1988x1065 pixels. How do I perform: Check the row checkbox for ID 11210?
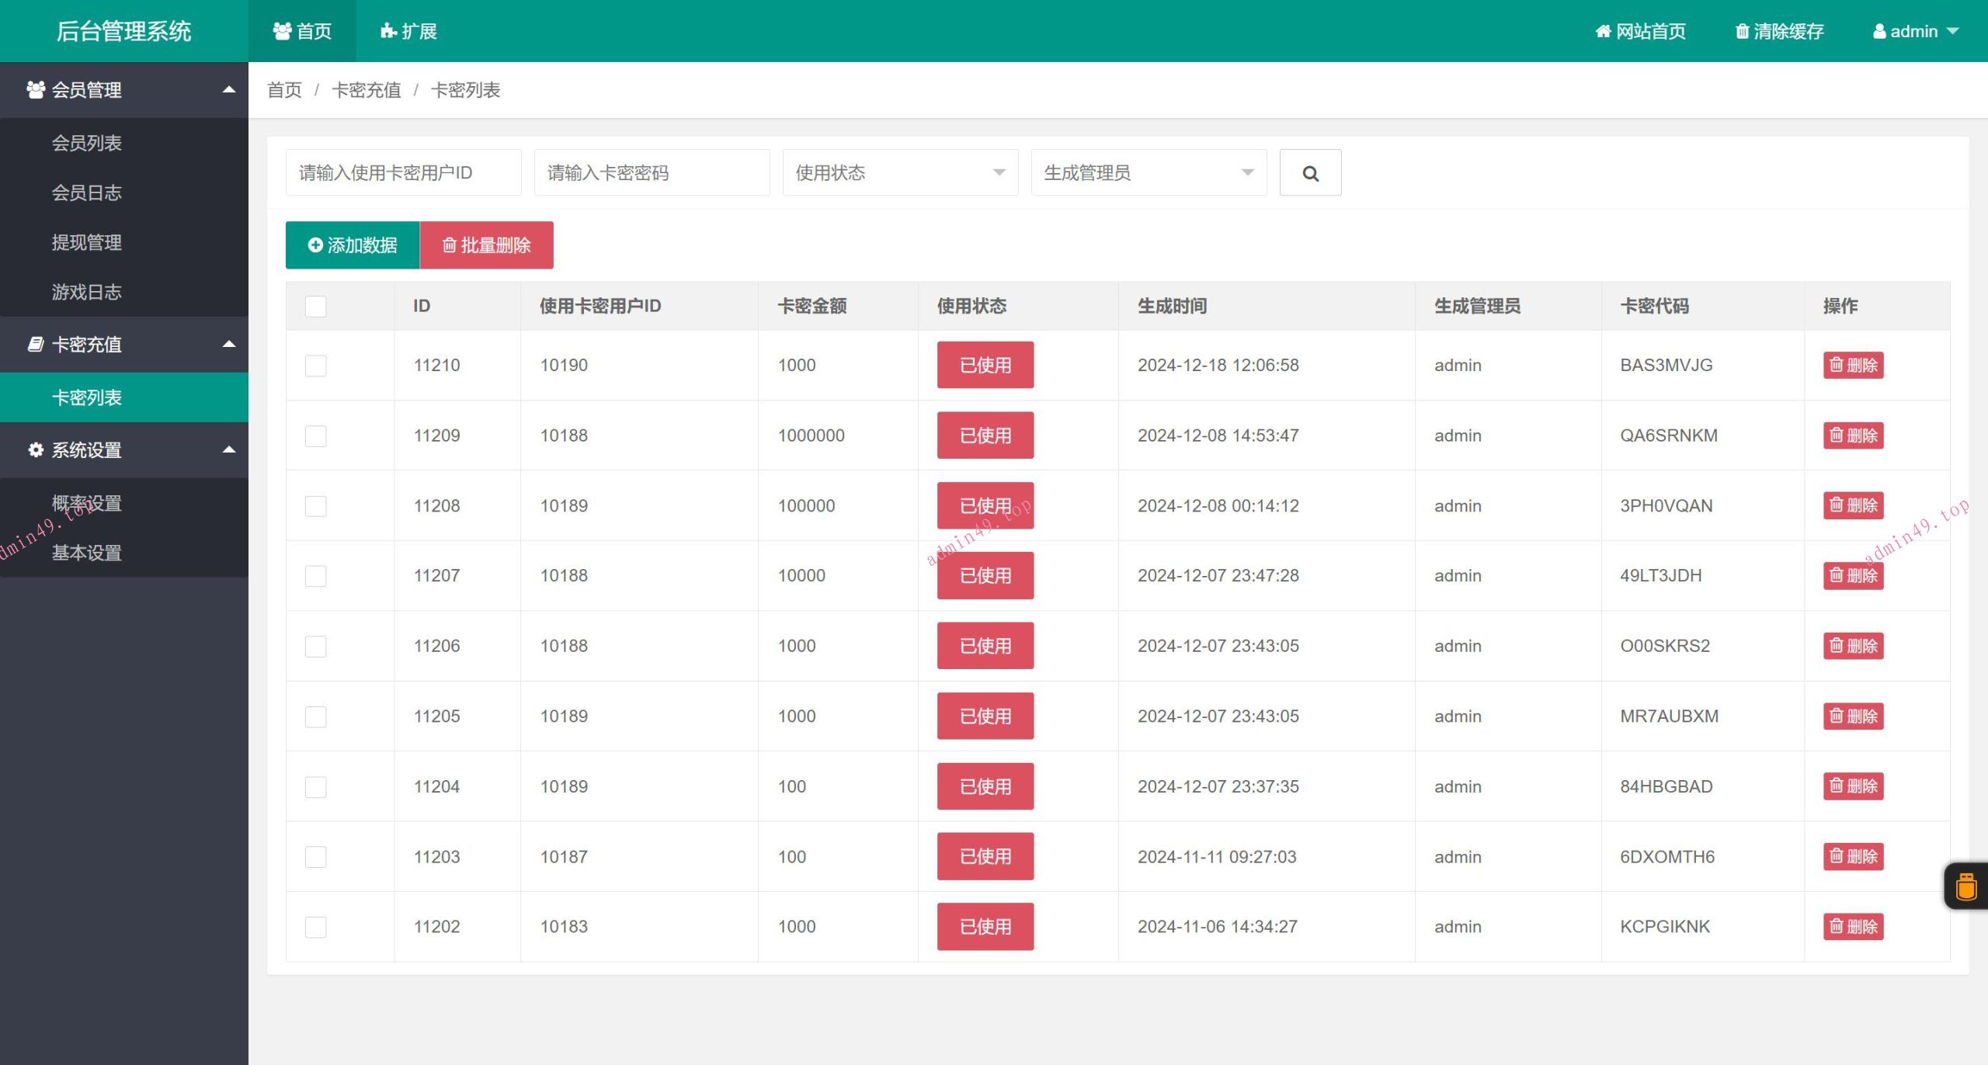click(315, 366)
